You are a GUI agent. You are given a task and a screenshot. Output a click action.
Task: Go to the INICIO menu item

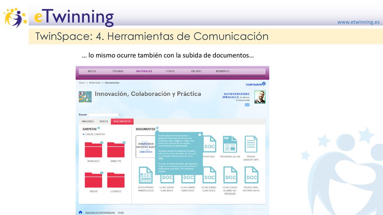pos(92,71)
